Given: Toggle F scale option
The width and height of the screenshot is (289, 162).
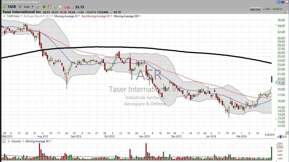Looking at the screenshot, I should tap(286, 137).
